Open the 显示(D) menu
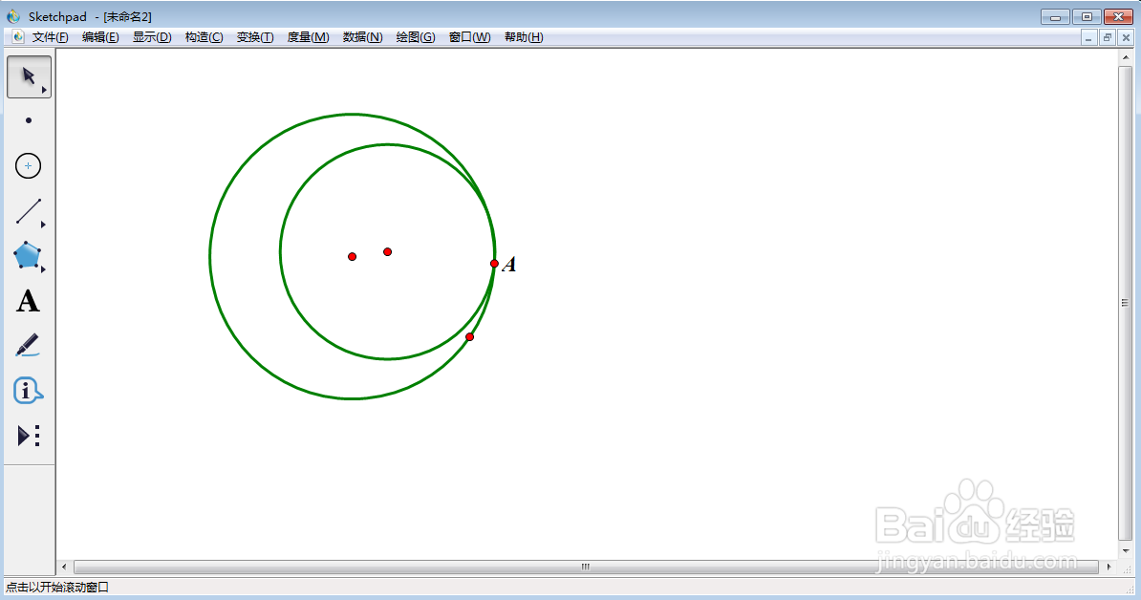The height and width of the screenshot is (600, 1141). pyautogui.click(x=152, y=37)
